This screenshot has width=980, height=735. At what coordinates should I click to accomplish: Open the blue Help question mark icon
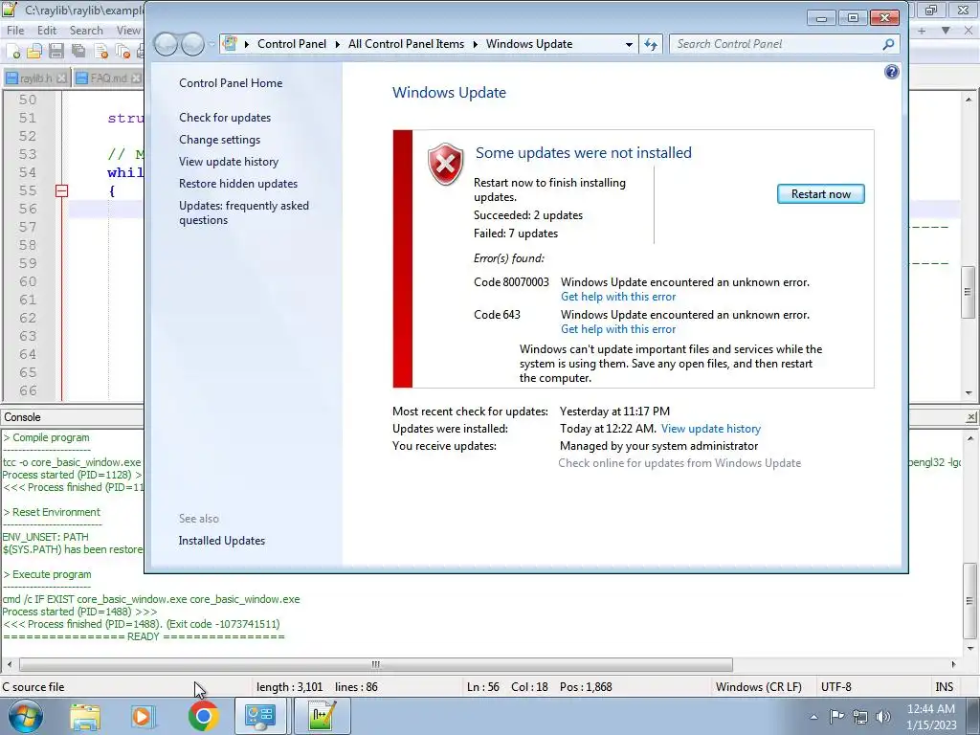[x=891, y=72]
